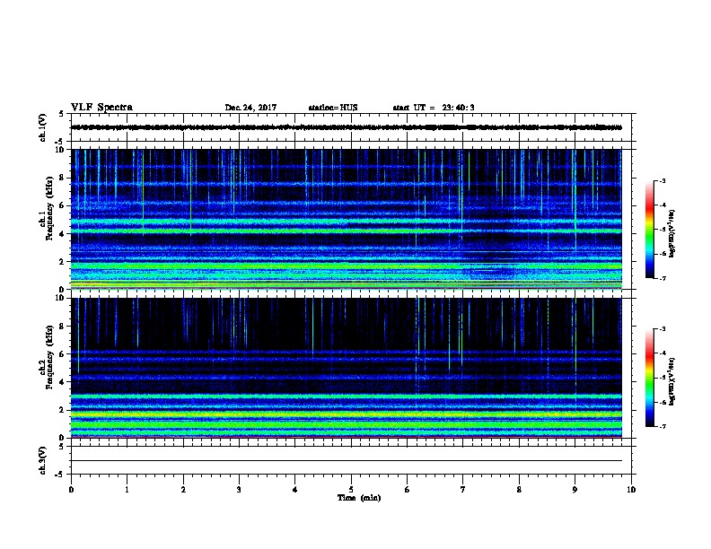This screenshot has width=711, height=549.
Task: Click the "station=HUS" header label
Action: click(x=333, y=108)
